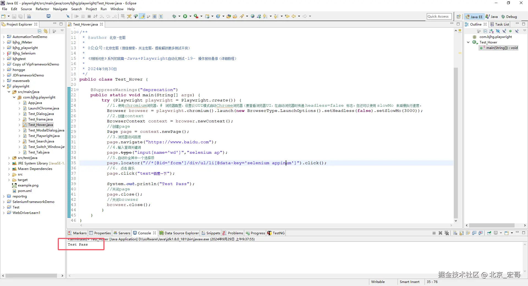
Task: Open the Window menu
Action: [x=117, y=9]
